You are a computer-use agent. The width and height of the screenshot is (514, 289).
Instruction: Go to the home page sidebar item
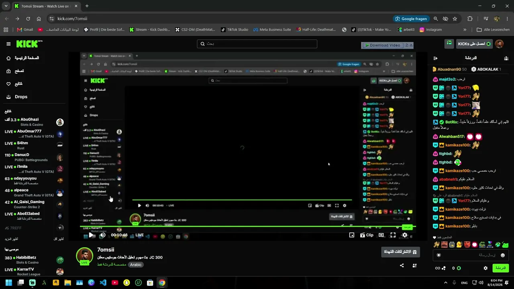(x=23, y=58)
